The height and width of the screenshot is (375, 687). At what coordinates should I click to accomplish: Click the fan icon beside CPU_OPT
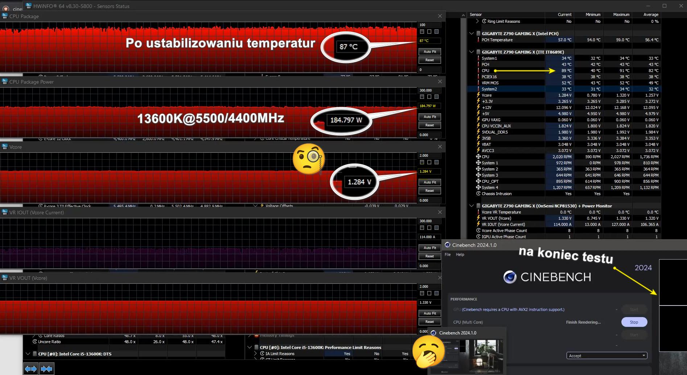coord(478,181)
